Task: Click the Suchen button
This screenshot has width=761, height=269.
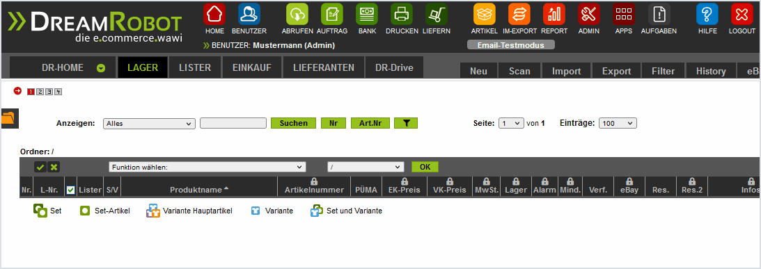Action: [294, 123]
